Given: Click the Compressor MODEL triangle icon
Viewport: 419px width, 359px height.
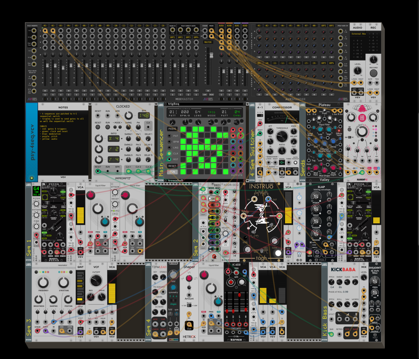Looking at the screenshot, I should point(282,163).
